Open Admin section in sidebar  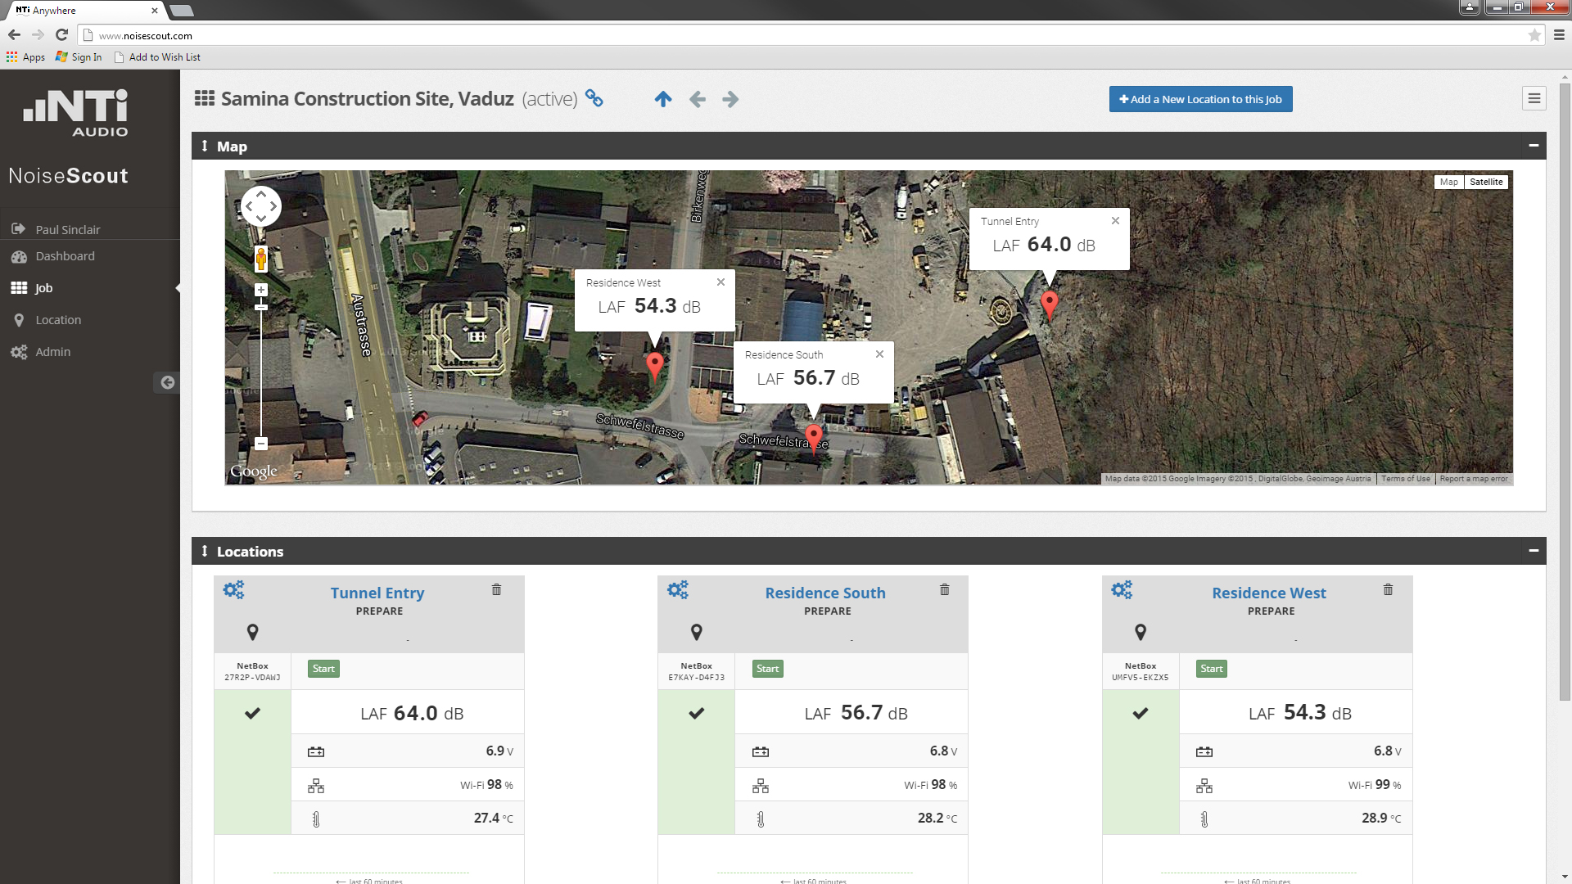[x=52, y=352]
